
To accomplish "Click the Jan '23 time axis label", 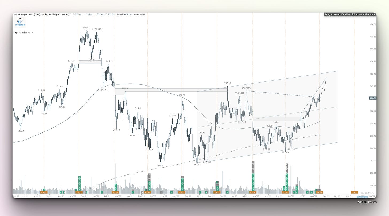I will coord(234,196).
